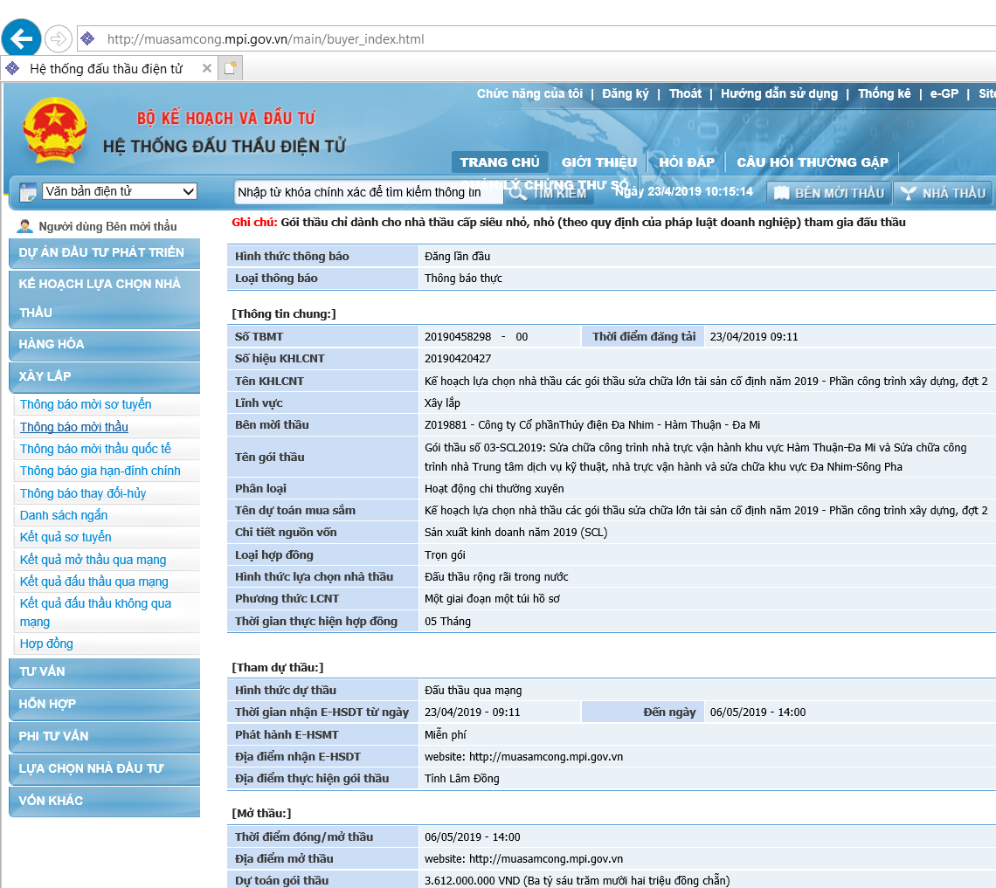Open Thông báo mời sơ tuyển

[x=86, y=404]
